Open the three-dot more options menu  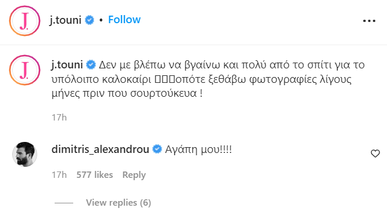point(369,21)
